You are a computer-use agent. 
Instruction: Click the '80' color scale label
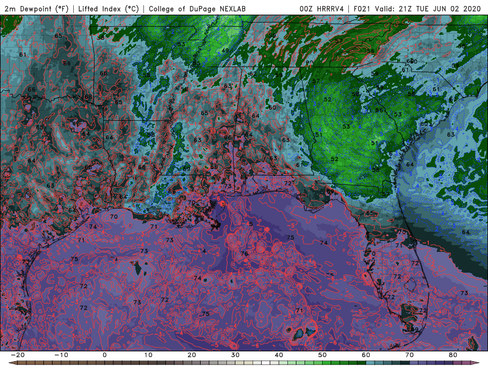point(453,355)
